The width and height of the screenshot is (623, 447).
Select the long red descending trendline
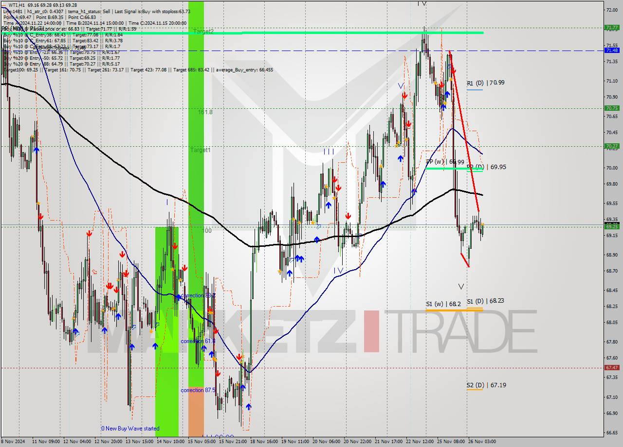[x=464, y=131]
